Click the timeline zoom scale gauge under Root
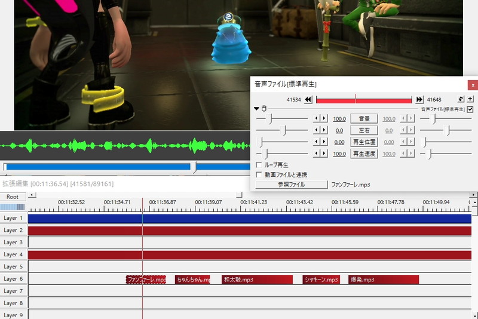Screen dimensions: 478x319 click(x=13, y=207)
